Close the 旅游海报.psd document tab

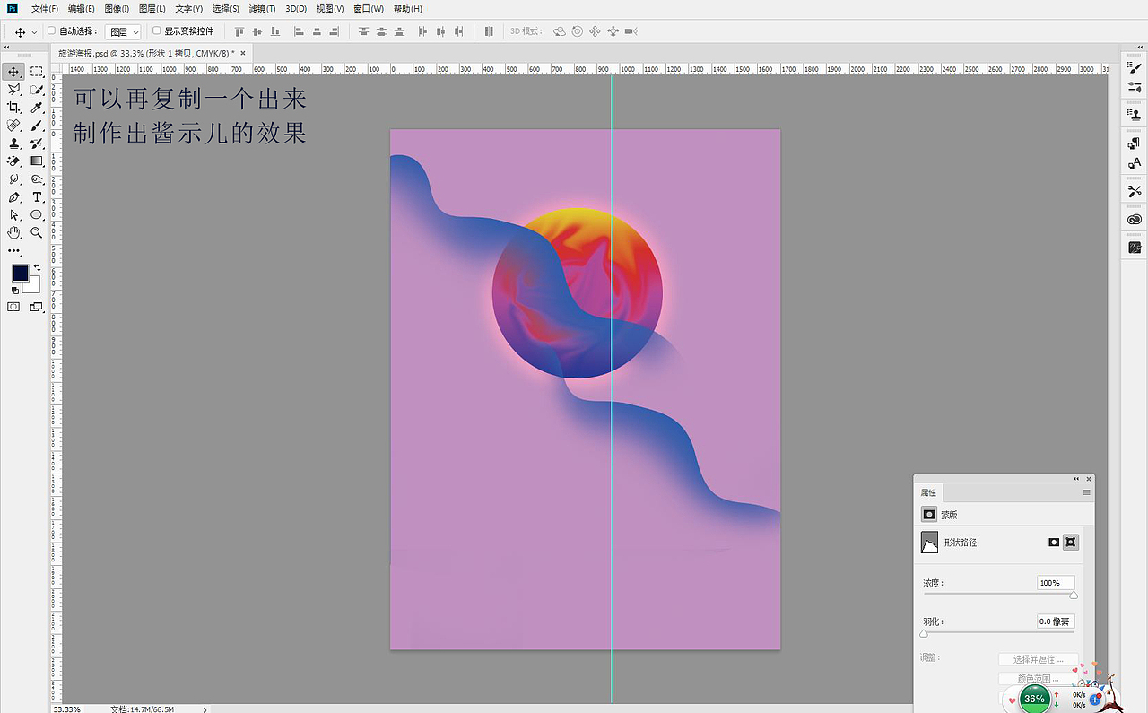pos(242,53)
